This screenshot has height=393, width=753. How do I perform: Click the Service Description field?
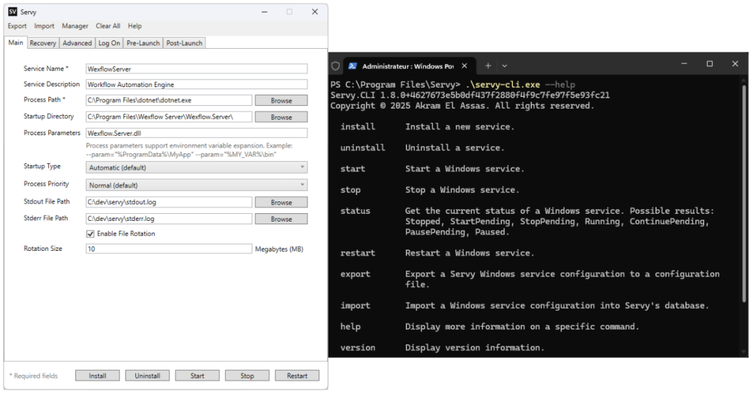coord(197,84)
